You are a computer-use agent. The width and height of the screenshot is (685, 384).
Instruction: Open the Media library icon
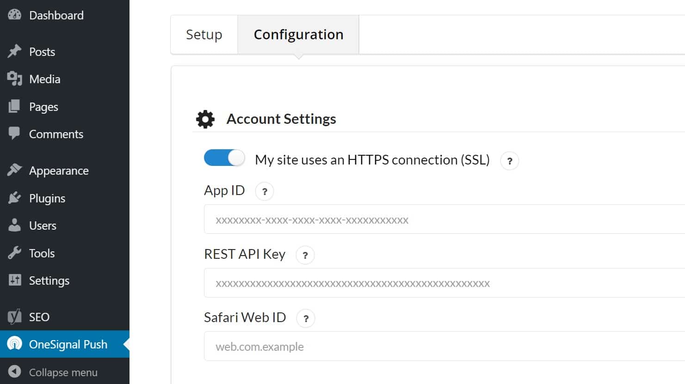(15, 79)
